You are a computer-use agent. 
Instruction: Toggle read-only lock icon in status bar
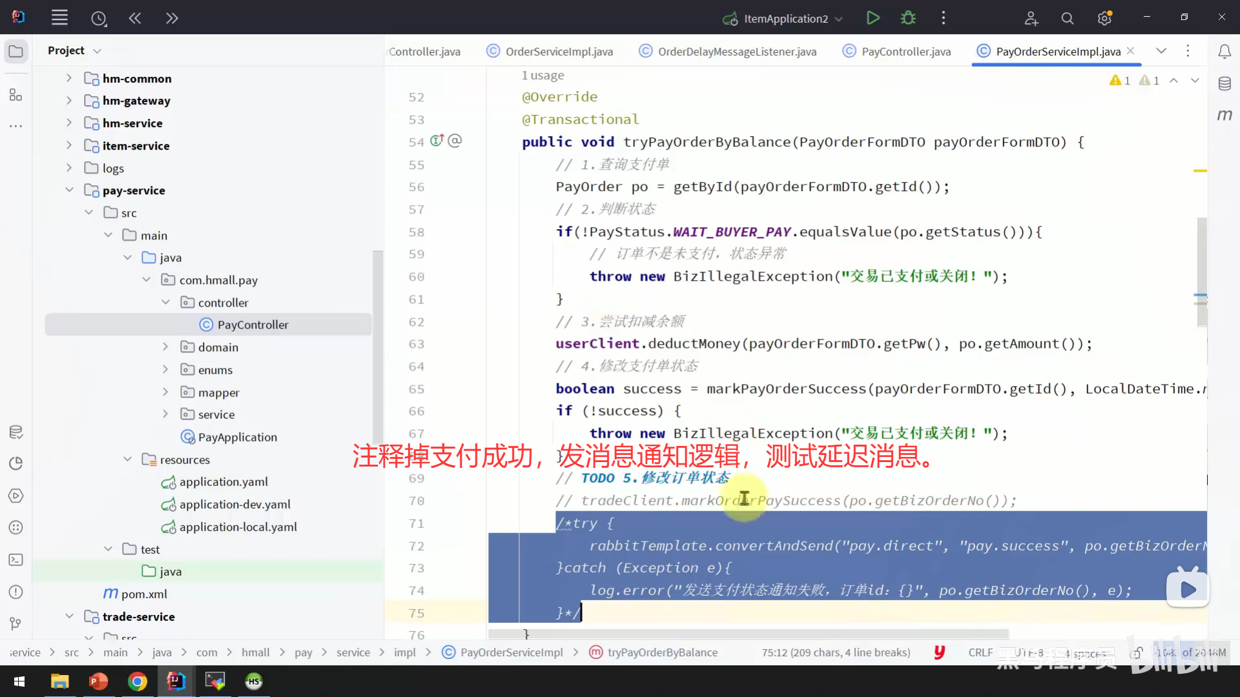[x=1137, y=652]
